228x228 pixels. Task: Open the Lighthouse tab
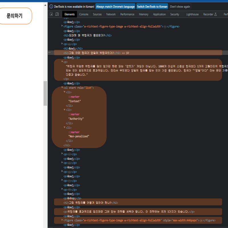click(192, 14)
